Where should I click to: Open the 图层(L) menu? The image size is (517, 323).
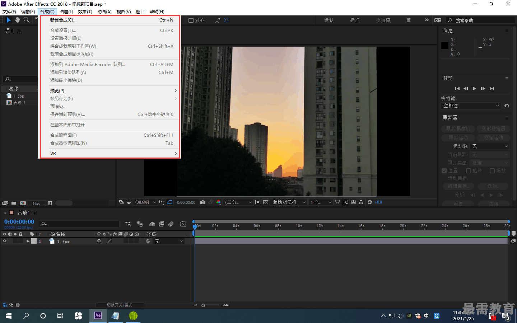coord(66,12)
